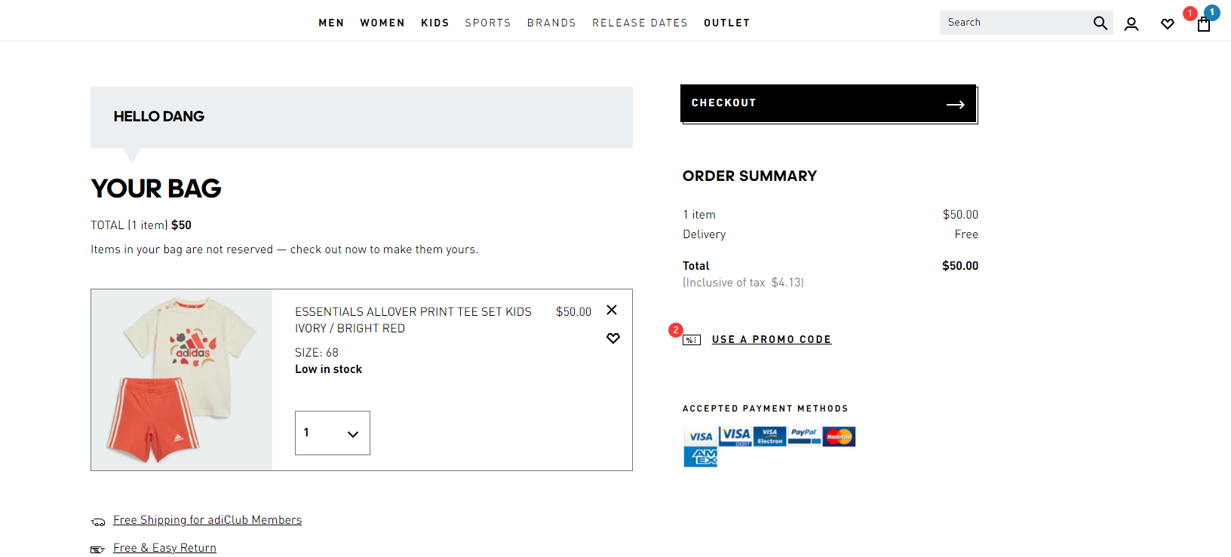The image size is (1231, 557).
Task: Toggle wishlist heart on tee set item
Action: pos(613,338)
